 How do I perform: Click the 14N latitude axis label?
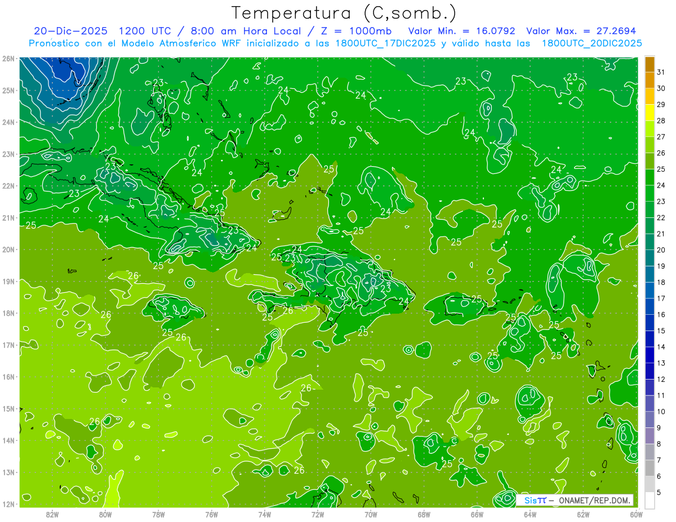click(8, 440)
